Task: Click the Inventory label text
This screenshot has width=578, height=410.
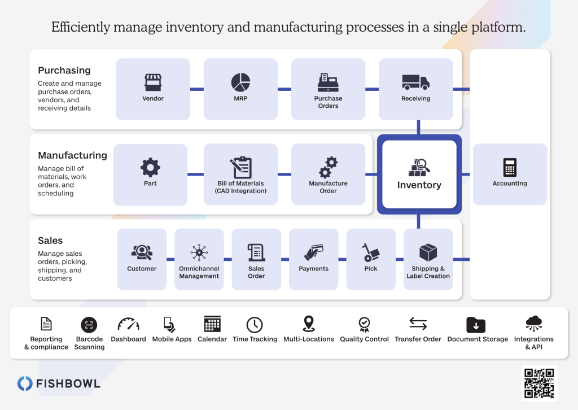Action: click(x=419, y=185)
